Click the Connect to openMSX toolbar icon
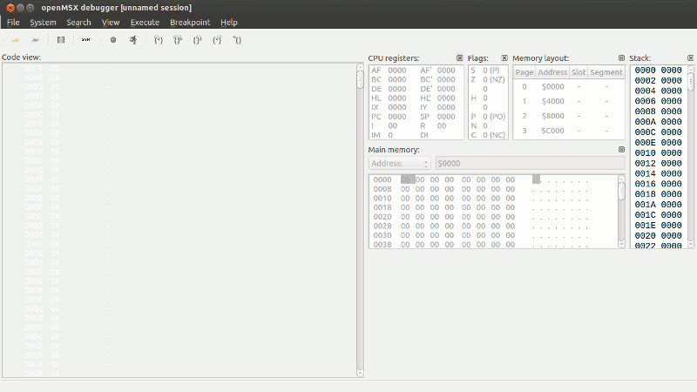The width and height of the screenshot is (697, 392). tap(16, 40)
